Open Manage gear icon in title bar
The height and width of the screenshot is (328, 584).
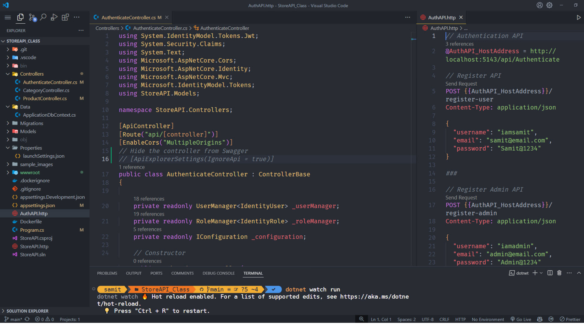tap(549, 5)
